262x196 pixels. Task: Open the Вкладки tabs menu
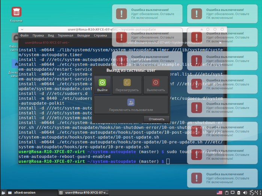pos(83,36)
